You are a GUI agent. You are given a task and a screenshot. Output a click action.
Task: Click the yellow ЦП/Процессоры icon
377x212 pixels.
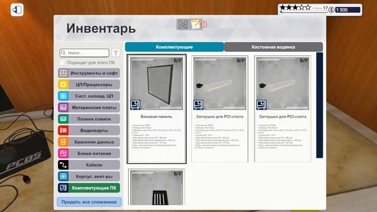(x=63, y=84)
